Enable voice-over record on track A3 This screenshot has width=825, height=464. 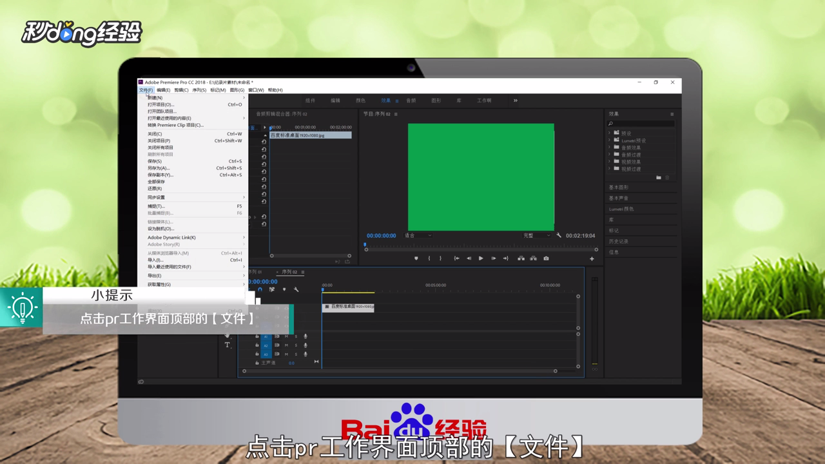point(306,354)
